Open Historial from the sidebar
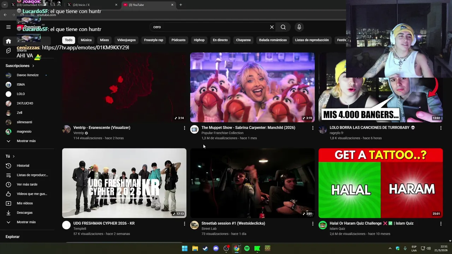Screen dimensions: 452x254 27,165
